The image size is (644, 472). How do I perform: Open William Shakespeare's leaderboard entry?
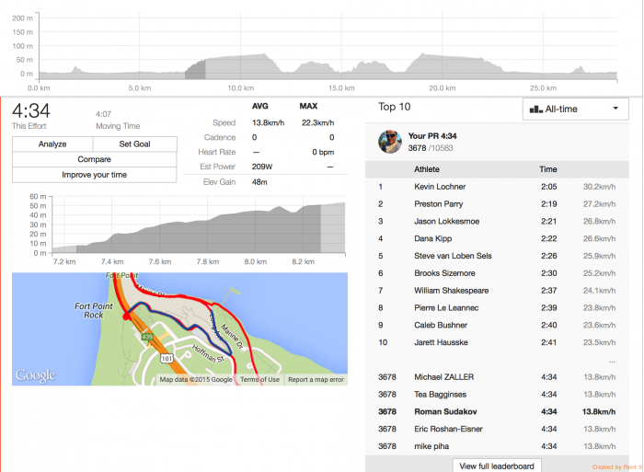pyautogui.click(x=451, y=291)
